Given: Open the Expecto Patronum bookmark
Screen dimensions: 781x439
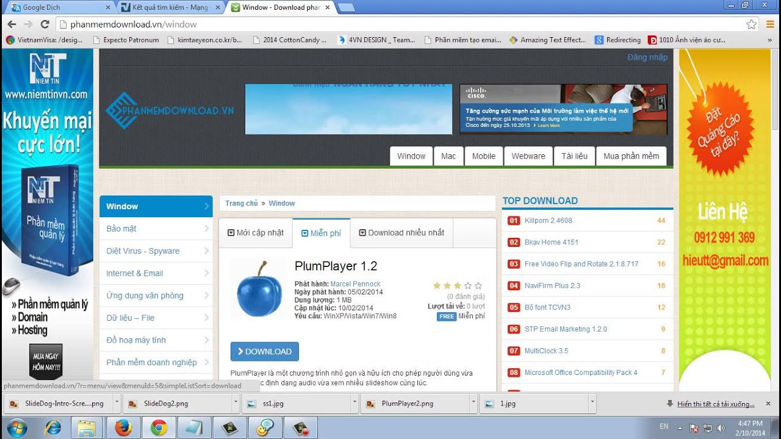Looking at the screenshot, I should click(x=126, y=40).
